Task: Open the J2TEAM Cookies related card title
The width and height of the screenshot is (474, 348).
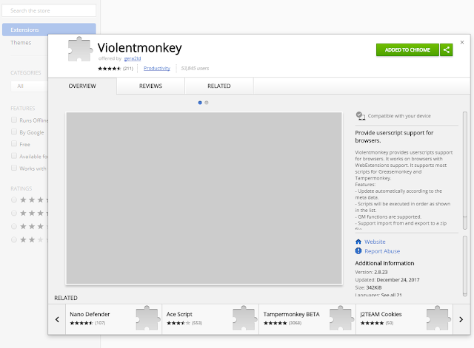Action: coord(381,314)
